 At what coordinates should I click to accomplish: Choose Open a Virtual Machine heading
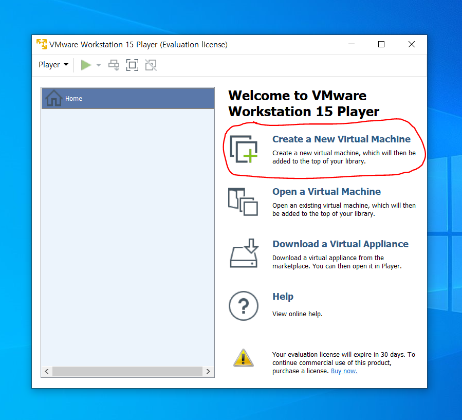coord(326,192)
